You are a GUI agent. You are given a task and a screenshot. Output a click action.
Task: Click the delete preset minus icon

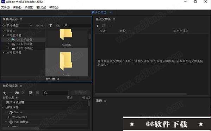point(11,93)
